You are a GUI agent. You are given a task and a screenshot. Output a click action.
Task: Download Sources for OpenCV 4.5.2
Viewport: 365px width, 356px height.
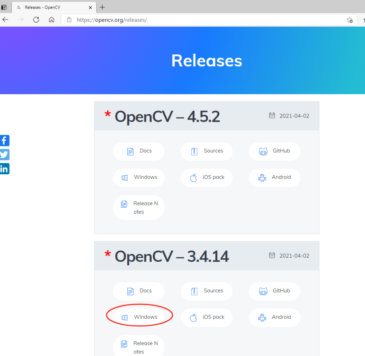pyautogui.click(x=207, y=151)
